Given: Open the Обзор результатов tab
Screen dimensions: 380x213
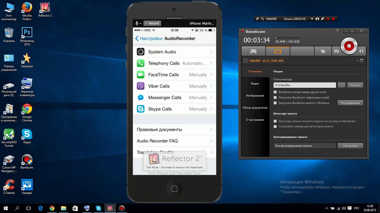Looking at the screenshot, I should 255,108.
